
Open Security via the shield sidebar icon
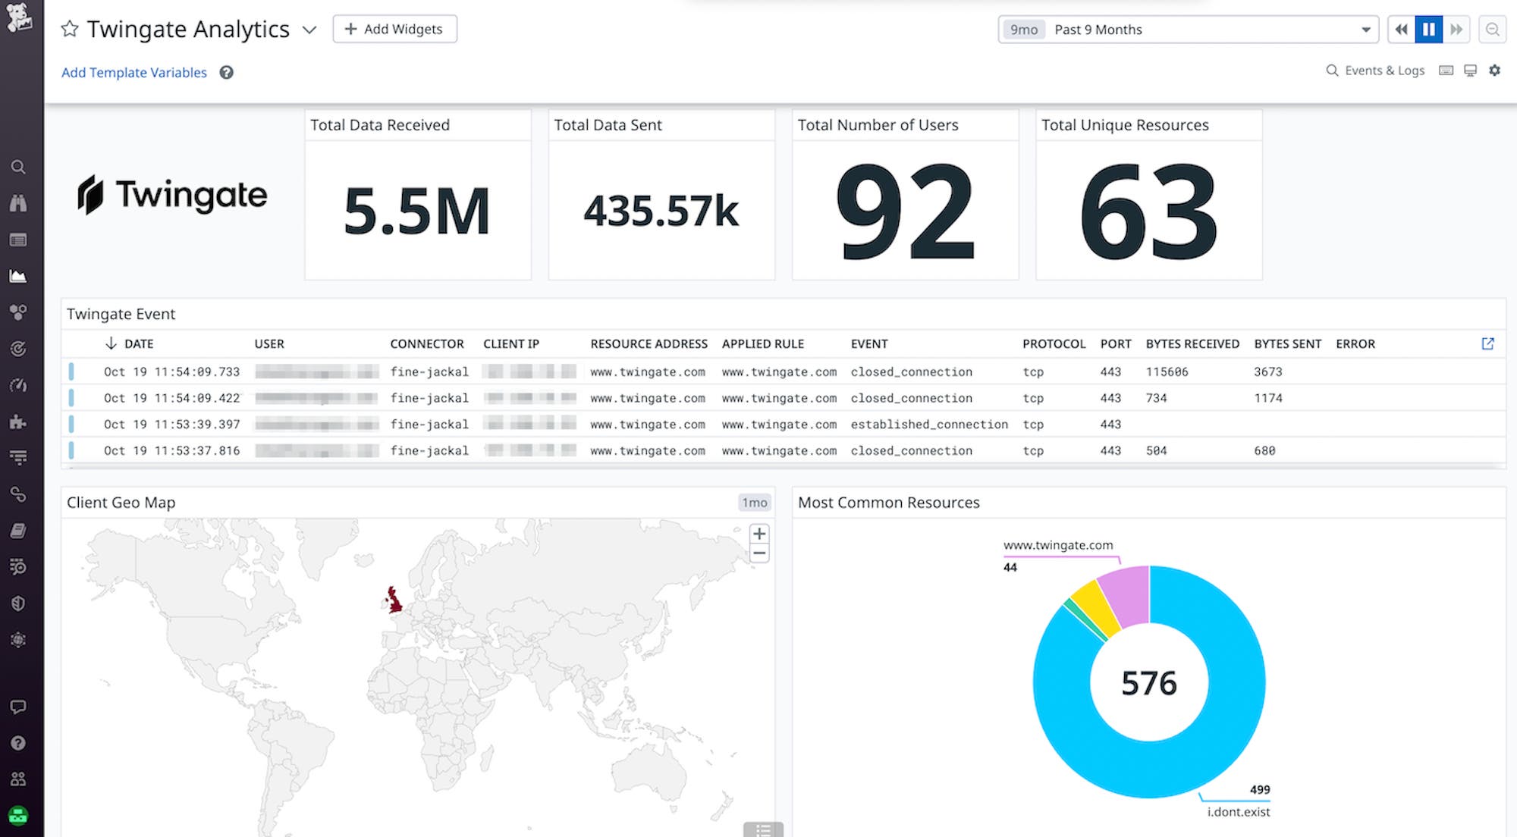click(x=19, y=603)
